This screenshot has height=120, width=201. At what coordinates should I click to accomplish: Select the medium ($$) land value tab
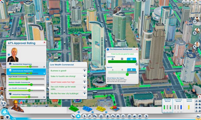click(122, 59)
